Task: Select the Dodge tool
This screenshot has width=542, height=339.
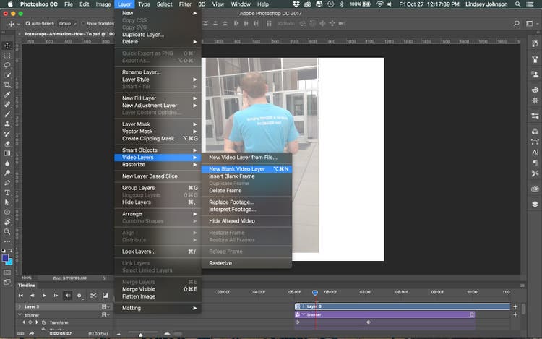Action: pyautogui.click(x=7, y=173)
